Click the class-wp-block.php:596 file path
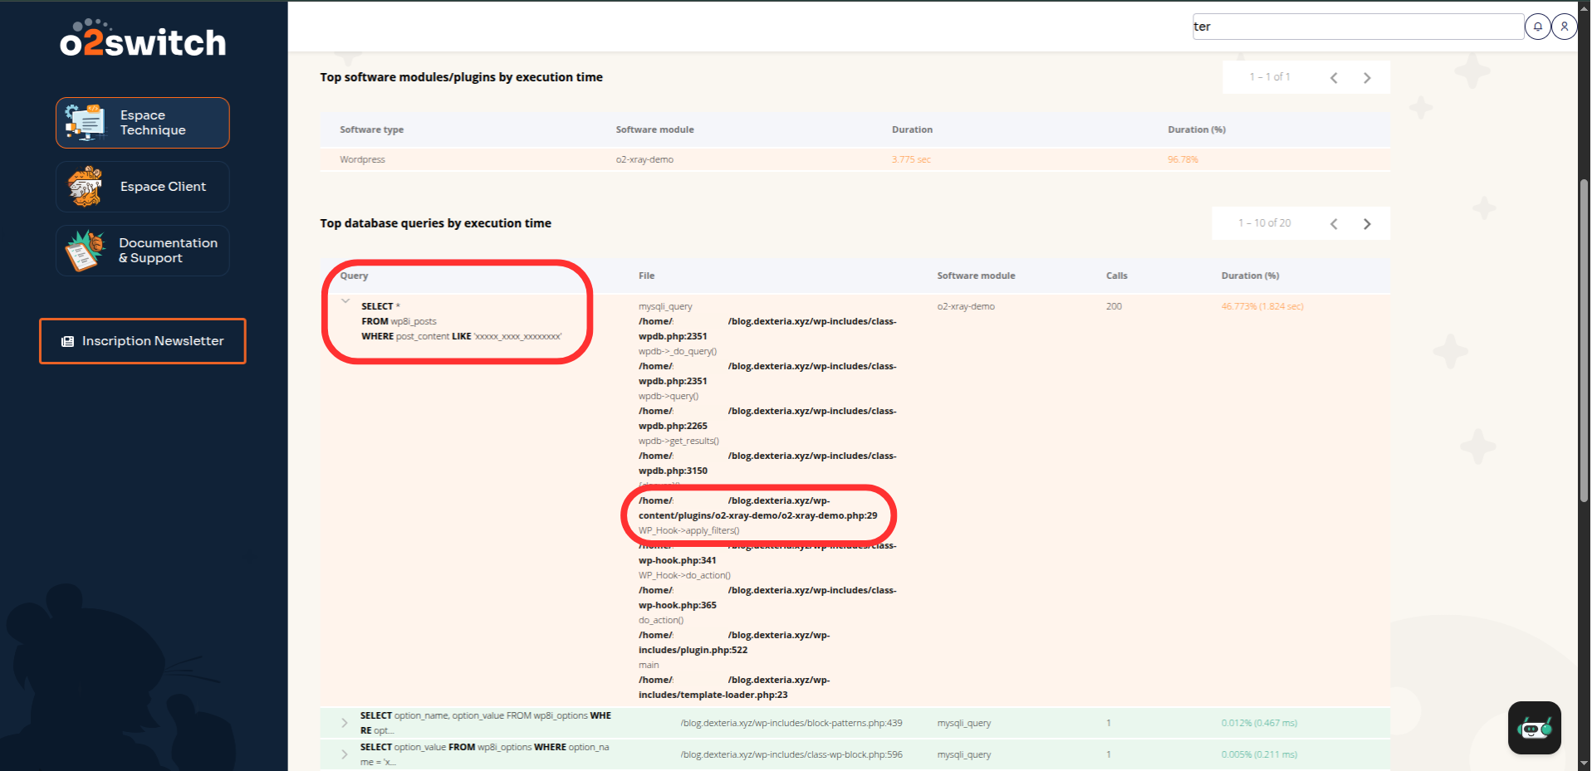Screen dimensions: 1592x771 (x=791, y=754)
